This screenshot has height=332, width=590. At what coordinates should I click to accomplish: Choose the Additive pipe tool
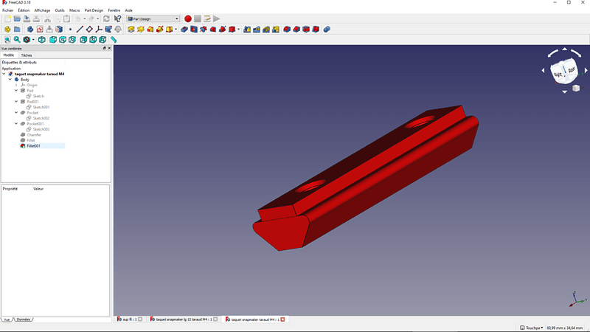[x=159, y=30]
